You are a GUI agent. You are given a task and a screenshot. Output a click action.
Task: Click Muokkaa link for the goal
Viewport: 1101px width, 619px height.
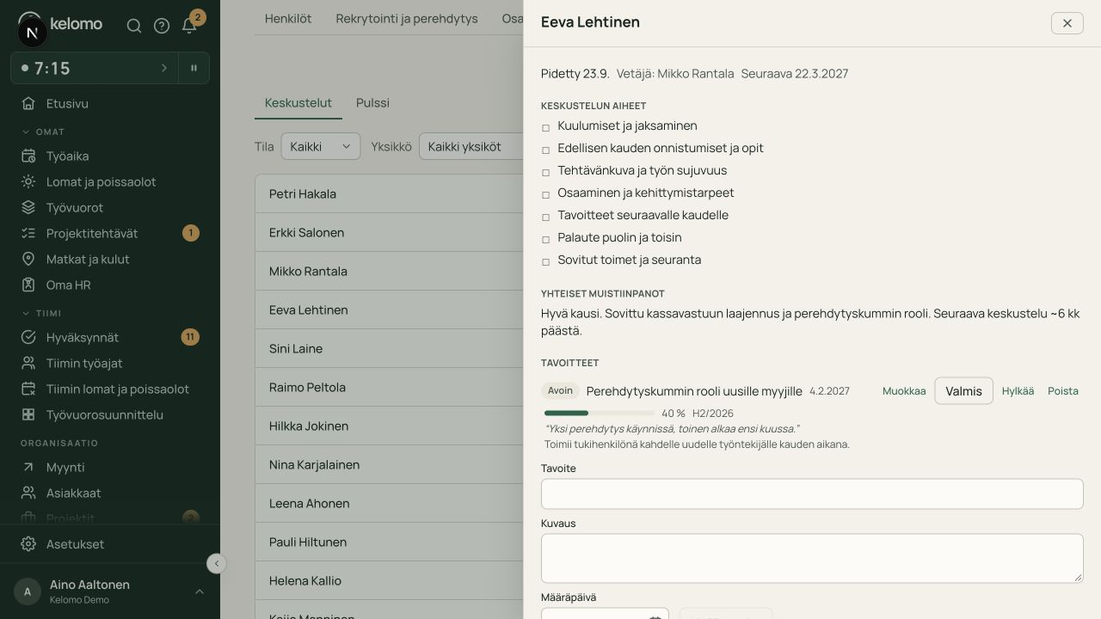pyautogui.click(x=904, y=391)
